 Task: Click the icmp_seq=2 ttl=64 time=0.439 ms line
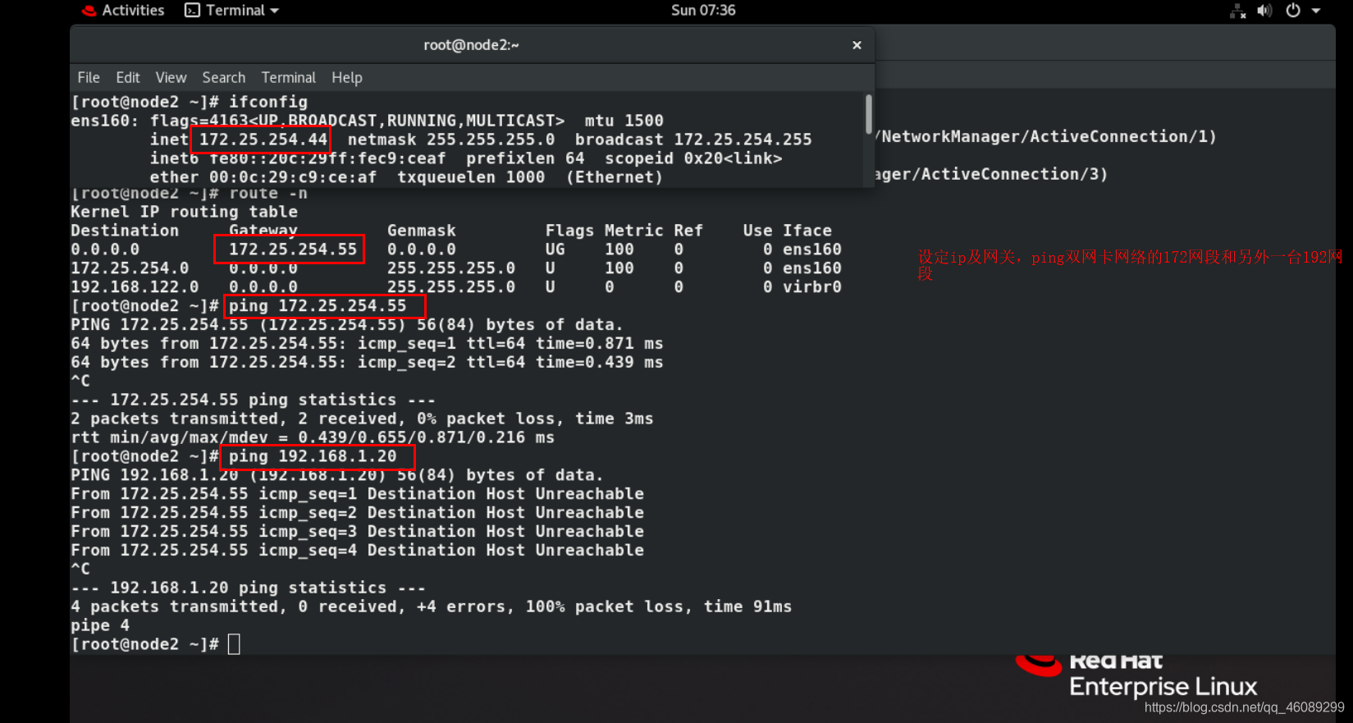pos(367,363)
